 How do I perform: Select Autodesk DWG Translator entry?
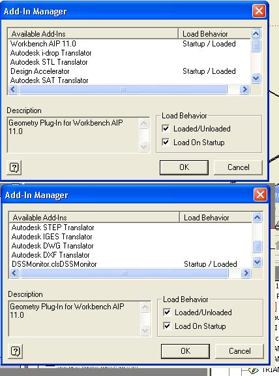coord(130,246)
